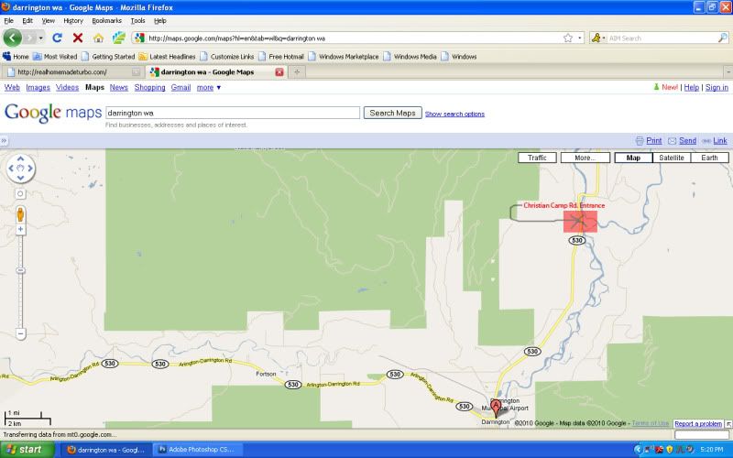Reload the page with the refresh icon
Viewport: 733px width, 458px height.
pos(57,38)
